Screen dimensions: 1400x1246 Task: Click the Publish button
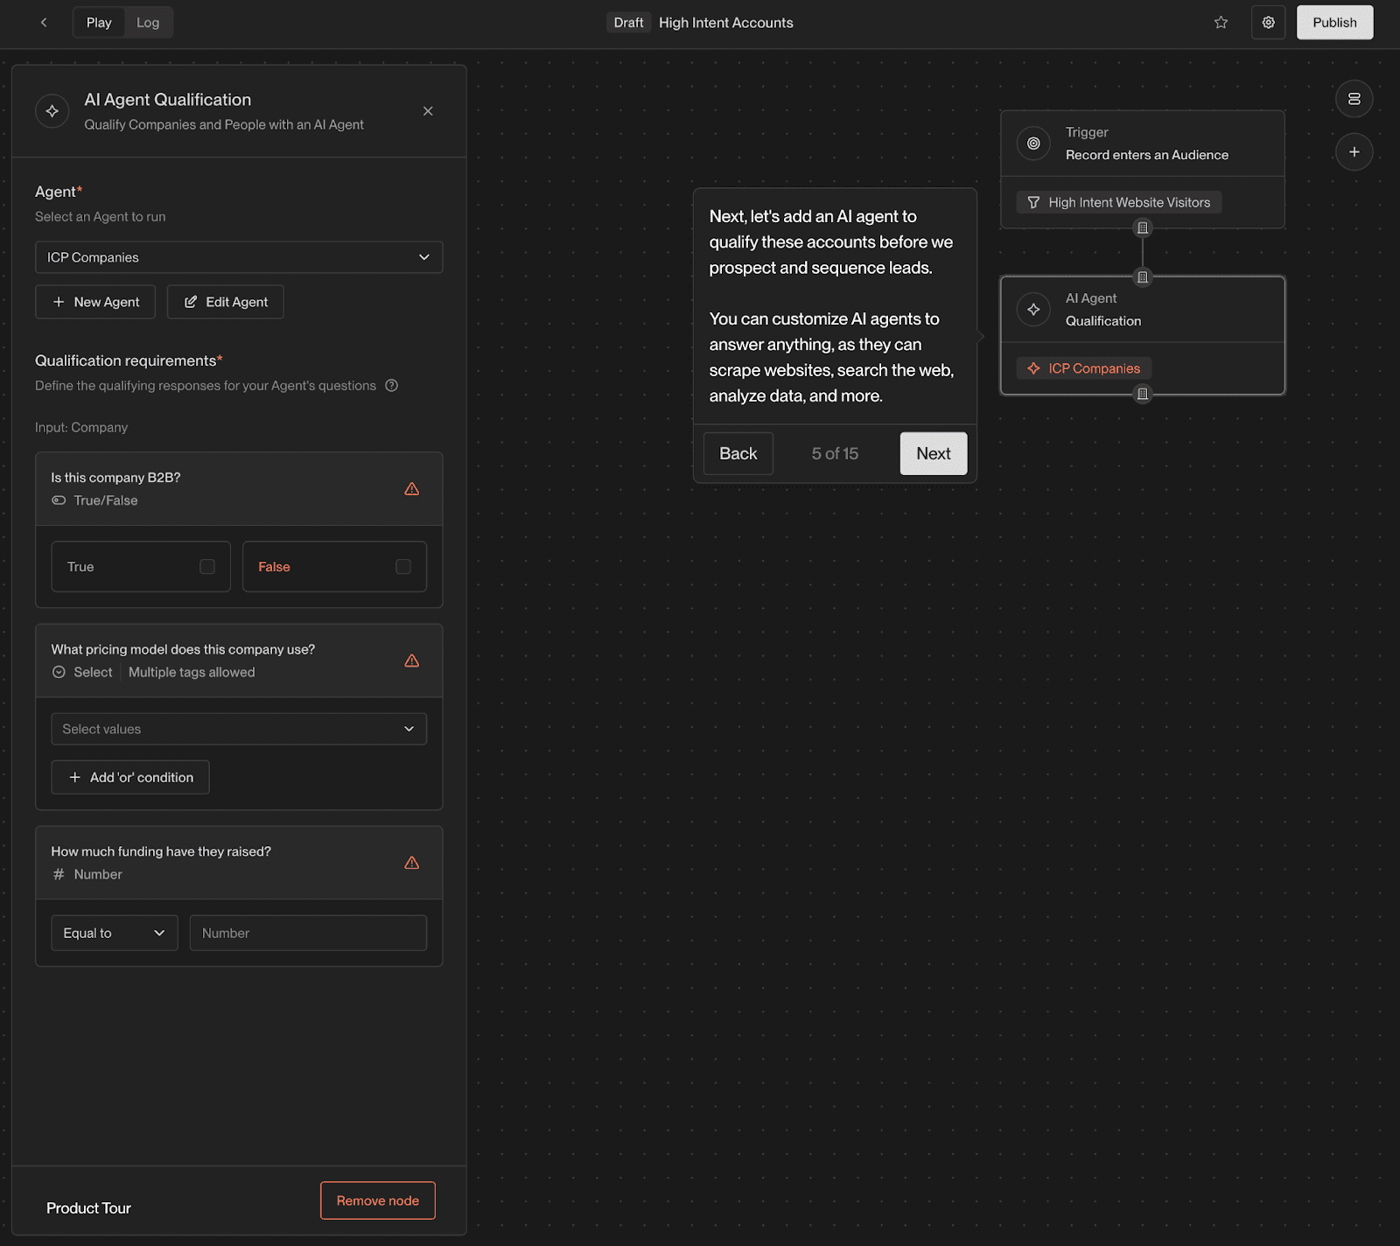pos(1334,23)
